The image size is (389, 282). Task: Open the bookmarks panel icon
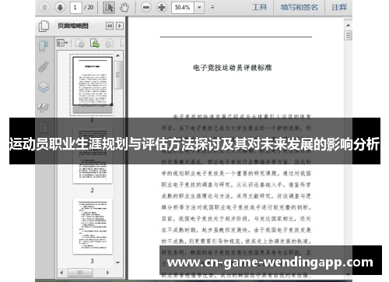point(44,47)
